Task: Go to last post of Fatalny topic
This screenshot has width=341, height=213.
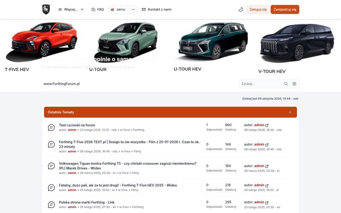Action: [x=267, y=186]
